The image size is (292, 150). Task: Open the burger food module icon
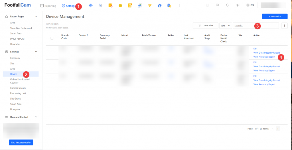pyautogui.click(x=120, y=6)
